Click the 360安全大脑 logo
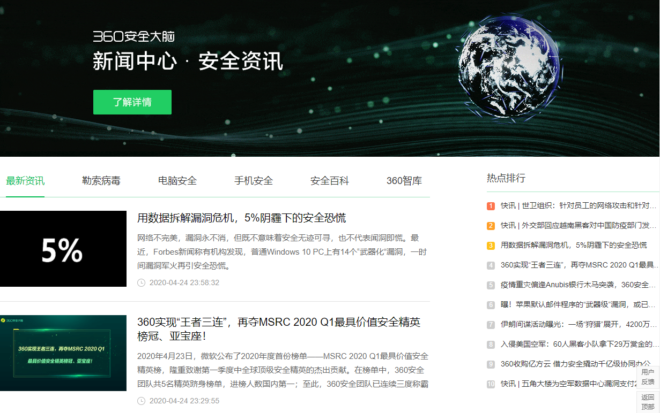 [134, 36]
